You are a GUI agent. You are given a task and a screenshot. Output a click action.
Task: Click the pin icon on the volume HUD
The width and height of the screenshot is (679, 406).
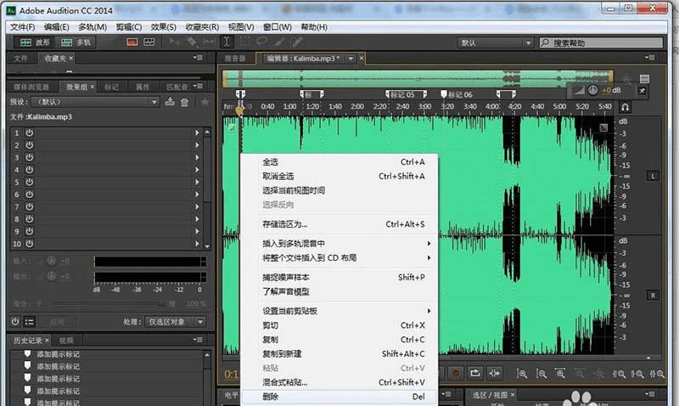pyautogui.click(x=641, y=90)
